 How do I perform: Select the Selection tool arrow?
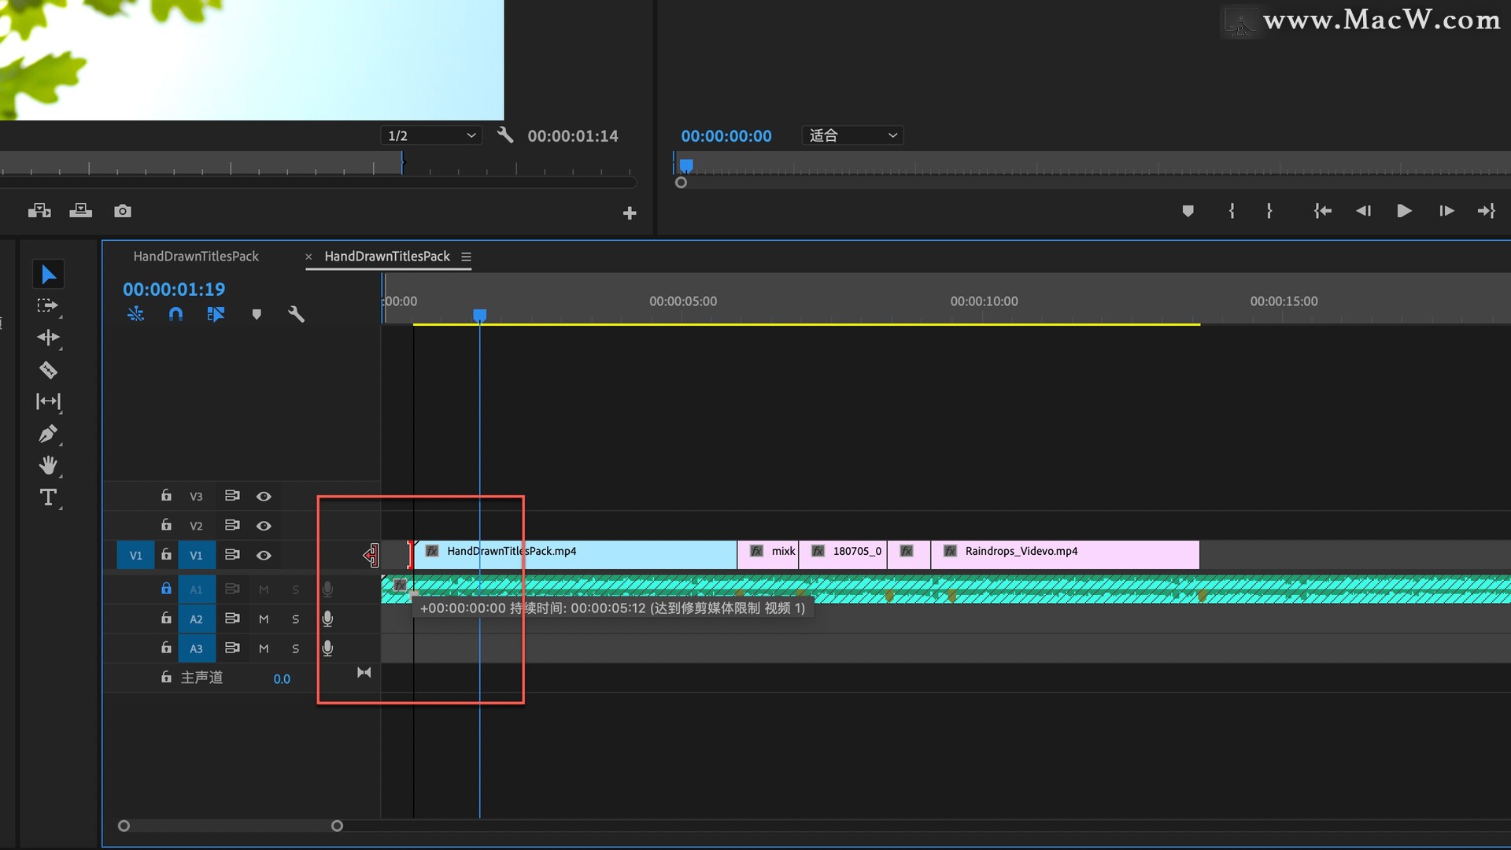pyautogui.click(x=48, y=274)
